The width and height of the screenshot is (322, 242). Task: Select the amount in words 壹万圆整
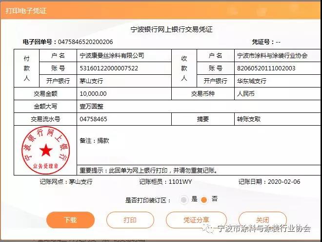(91, 106)
